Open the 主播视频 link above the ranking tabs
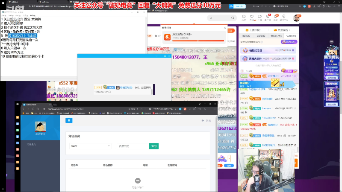Viewport: 342px width, 192px height. click(x=254, y=30)
